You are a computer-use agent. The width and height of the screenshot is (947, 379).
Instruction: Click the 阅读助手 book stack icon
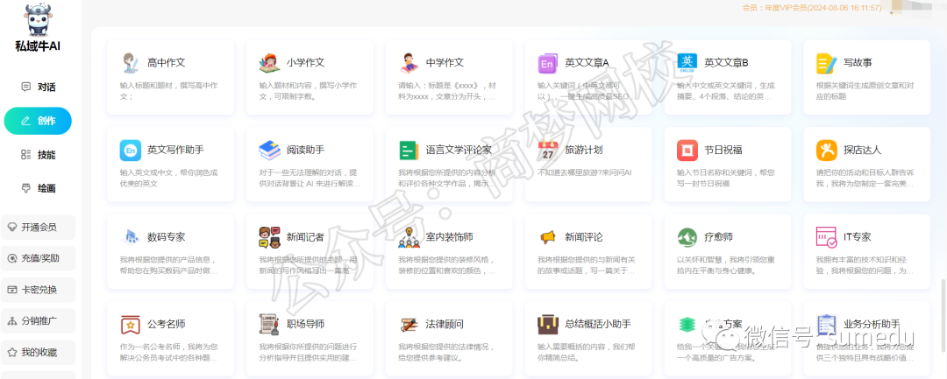pyautogui.click(x=269, y=150)
